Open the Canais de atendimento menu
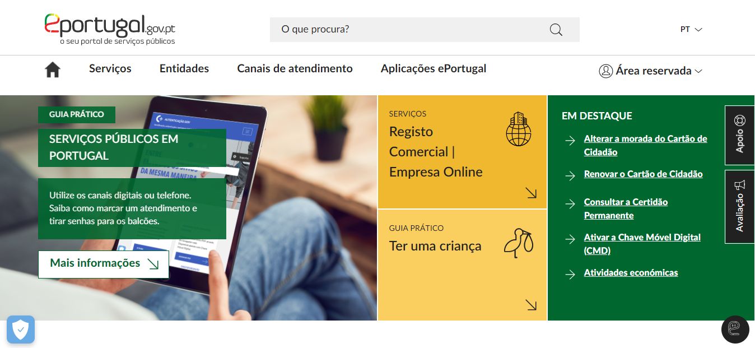Image resolution: width=755 pixels, height=348 pixels. coord(295,68)
